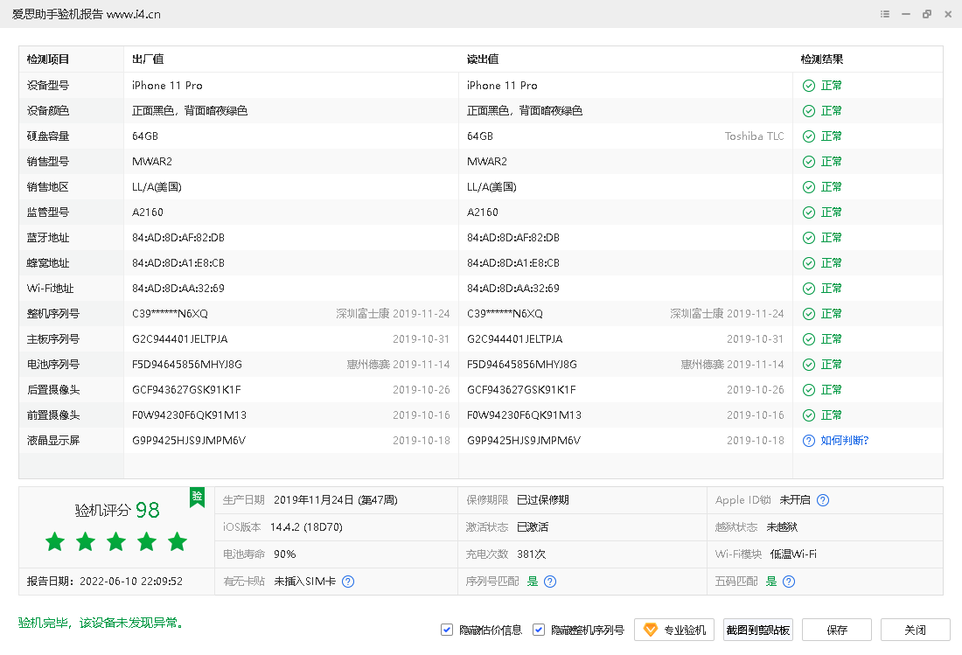Click the green 验 badge ribbon
This screenshot has height=655, width=962.
[197, 497]
